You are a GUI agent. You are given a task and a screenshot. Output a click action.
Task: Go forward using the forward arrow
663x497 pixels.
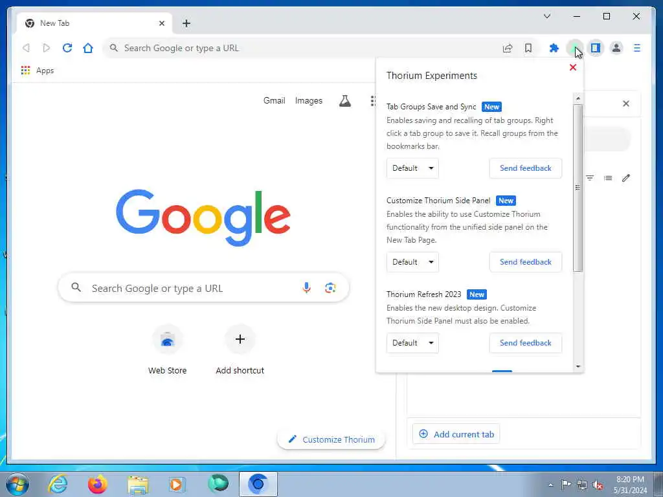47,48
